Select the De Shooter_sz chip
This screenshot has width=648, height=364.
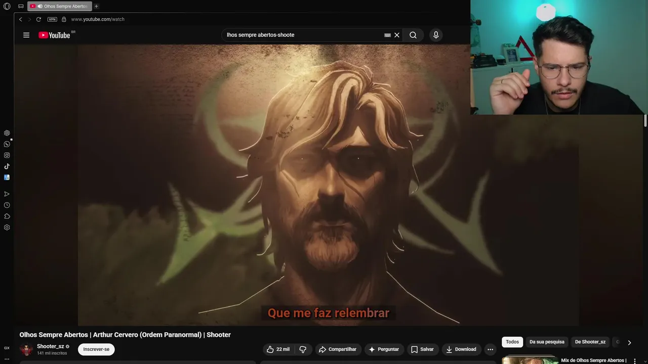click(x=590, y=342)
